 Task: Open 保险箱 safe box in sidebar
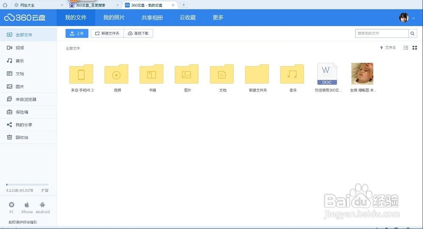28,112
